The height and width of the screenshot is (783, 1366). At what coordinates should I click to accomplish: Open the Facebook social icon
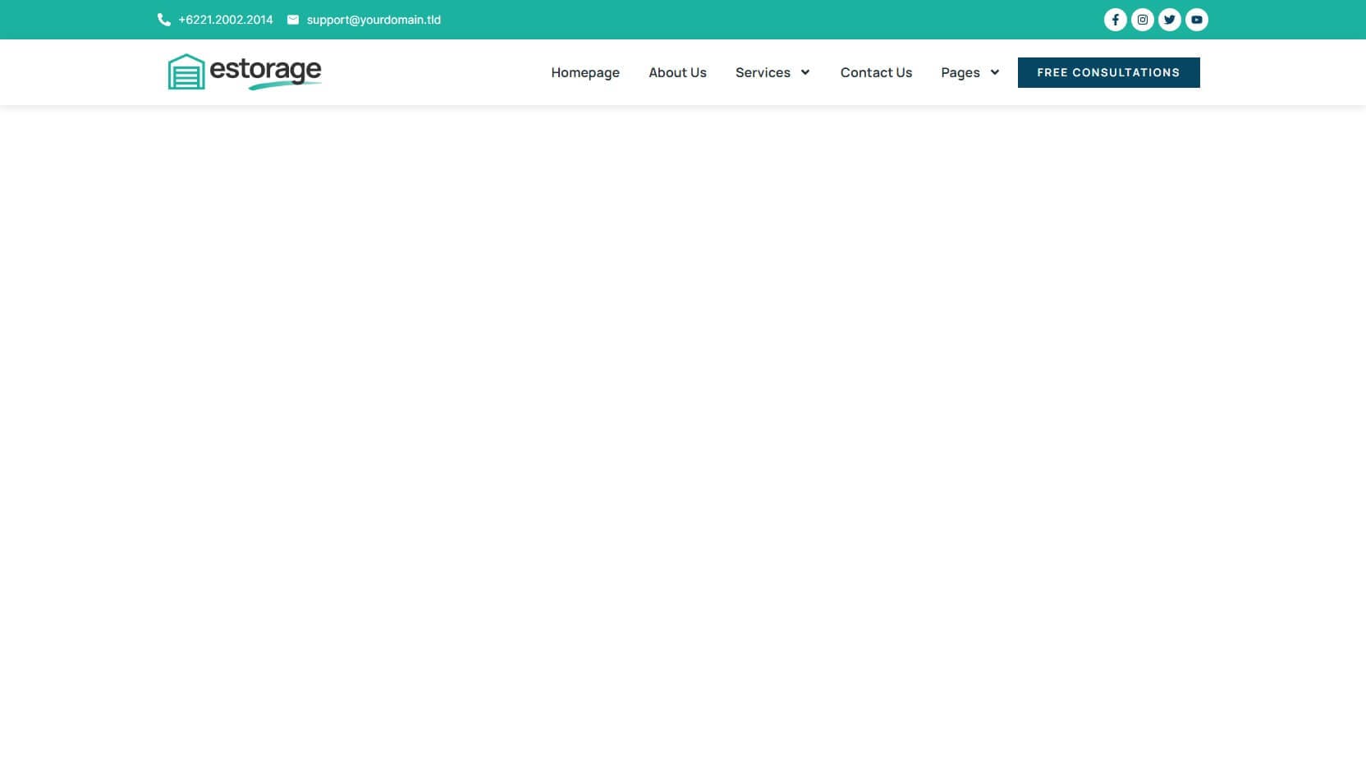pyautogui.click(x=1115, y=20)
